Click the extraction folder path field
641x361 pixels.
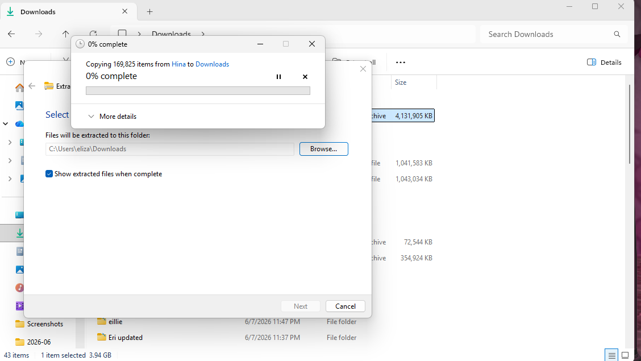170,149
